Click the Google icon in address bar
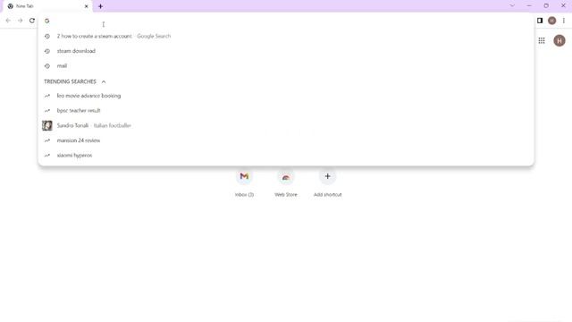Screen dimensions: 572x322 coord(47,21)
